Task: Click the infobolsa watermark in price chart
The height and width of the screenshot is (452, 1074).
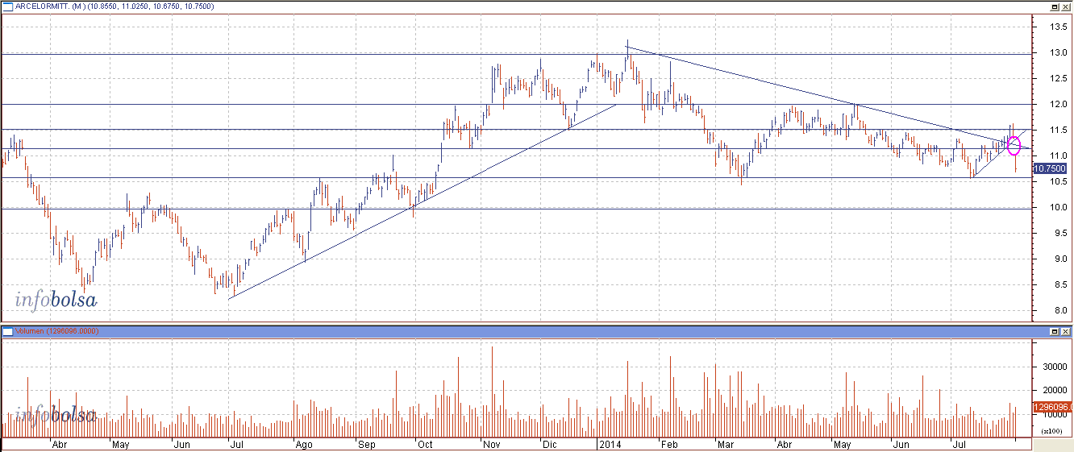Action: click(56, 301)
